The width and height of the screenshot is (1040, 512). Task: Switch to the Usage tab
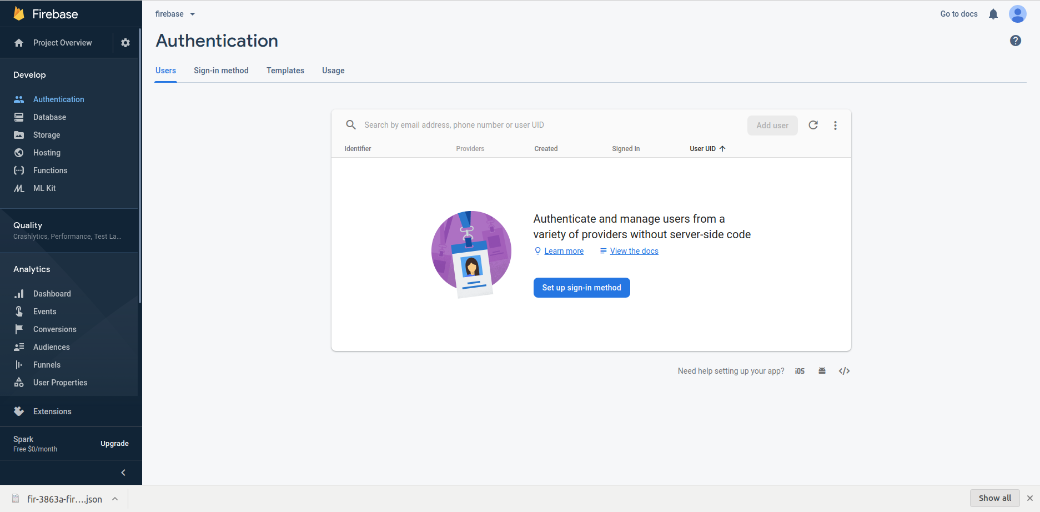pyautogui.click(x=333, y=71)
